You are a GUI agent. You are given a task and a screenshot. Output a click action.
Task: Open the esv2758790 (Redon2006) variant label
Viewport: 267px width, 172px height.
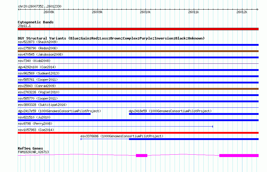click(38, 48)
